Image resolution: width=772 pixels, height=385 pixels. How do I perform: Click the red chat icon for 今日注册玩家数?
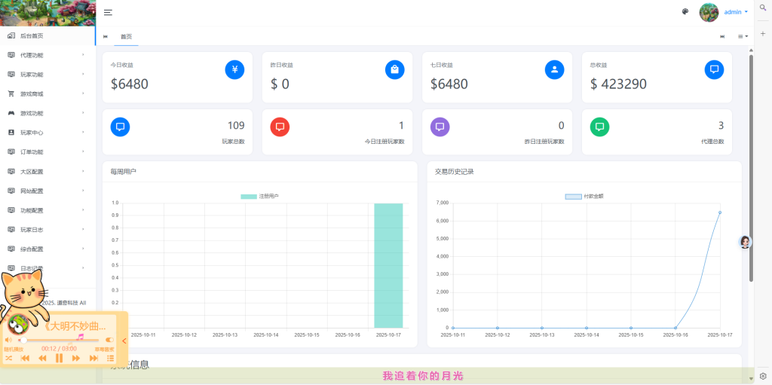[280, 127]
